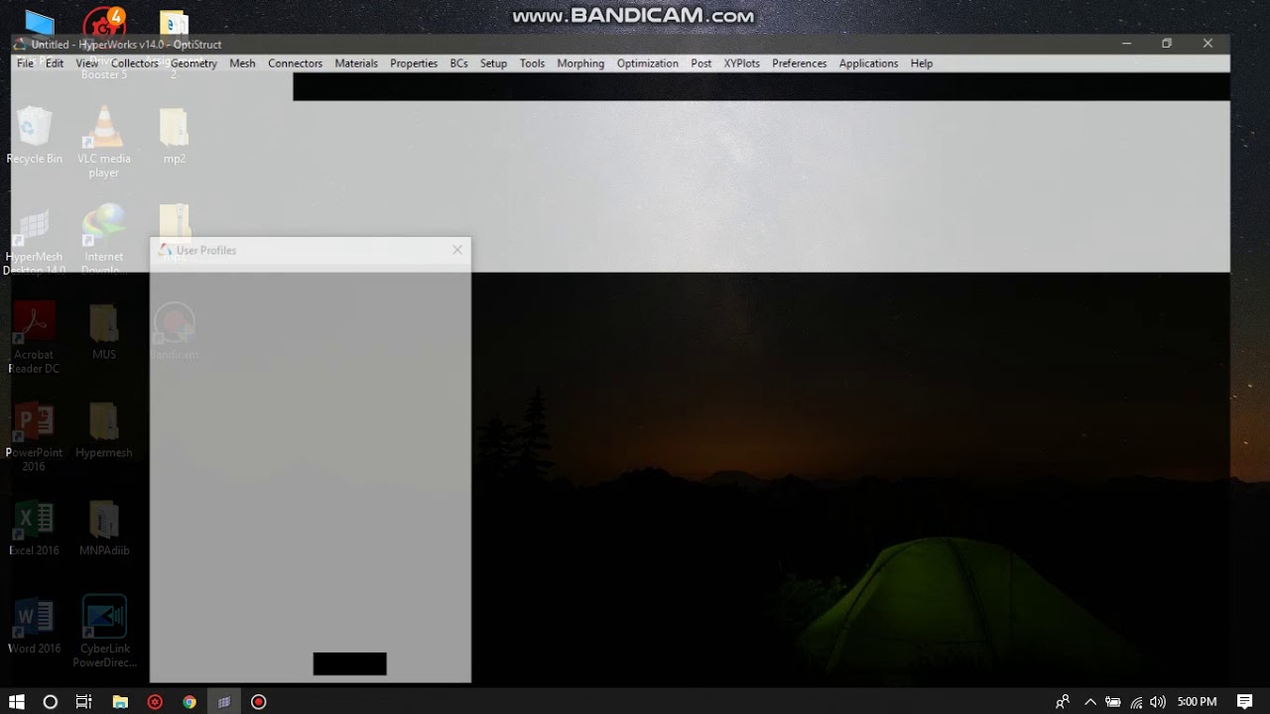The image size is (1270, 714).
Task: Open Task View from the taskbar
Action: click(x=84, y=701)
